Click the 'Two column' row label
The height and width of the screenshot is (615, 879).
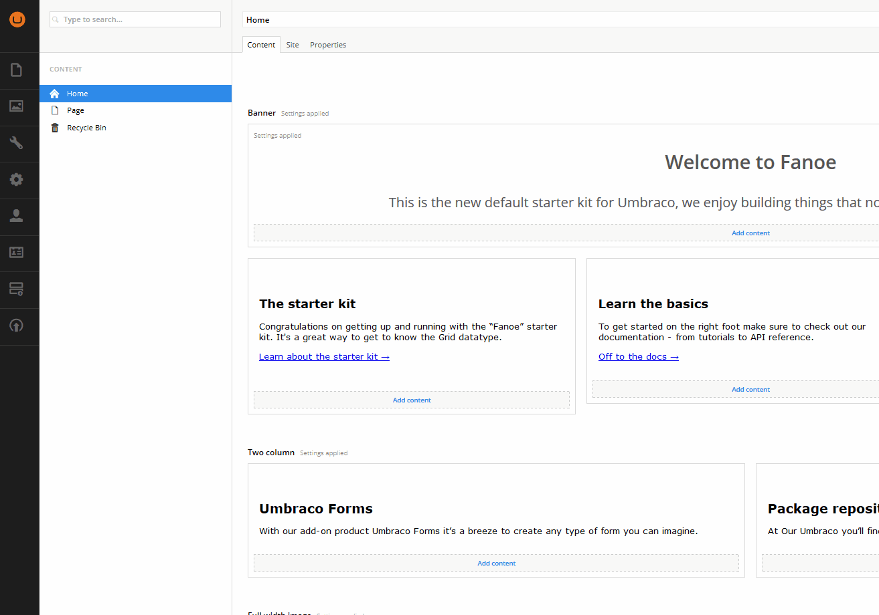pyautogui.click(x=271, y=453)
